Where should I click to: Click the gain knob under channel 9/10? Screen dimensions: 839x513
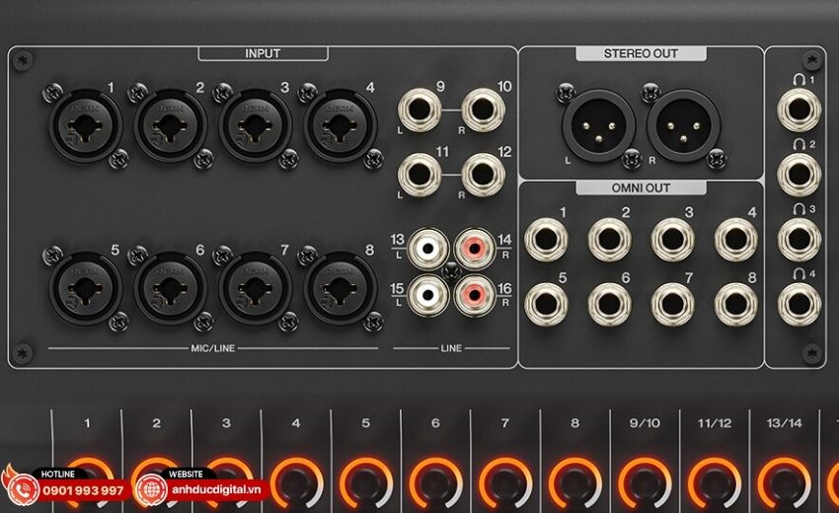coord(645,483)
